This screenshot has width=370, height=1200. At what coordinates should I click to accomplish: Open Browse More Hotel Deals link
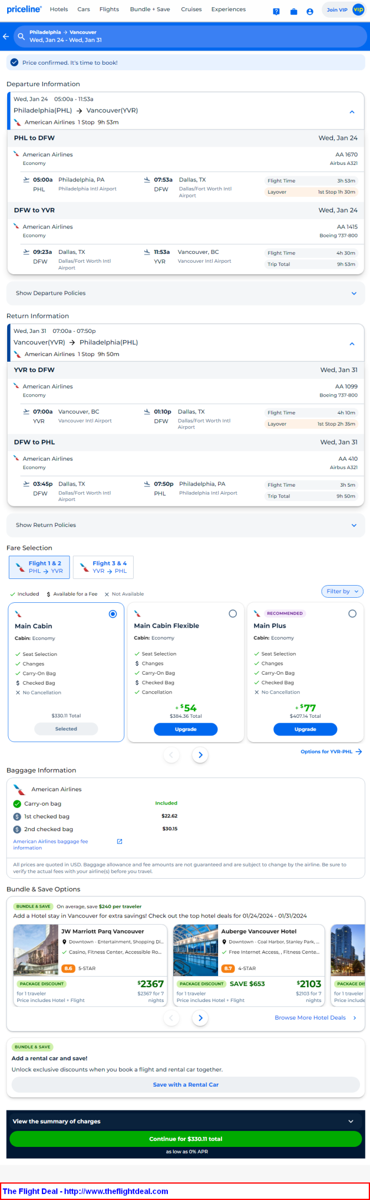click(310, 1018)
